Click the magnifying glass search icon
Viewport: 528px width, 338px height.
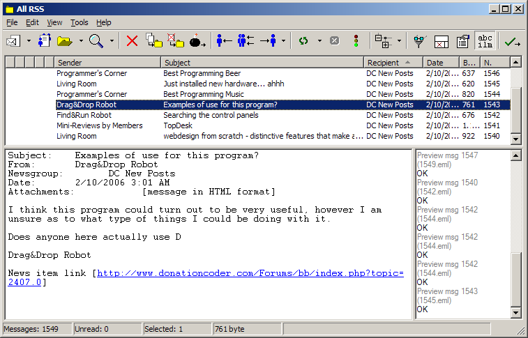point(96,41)
